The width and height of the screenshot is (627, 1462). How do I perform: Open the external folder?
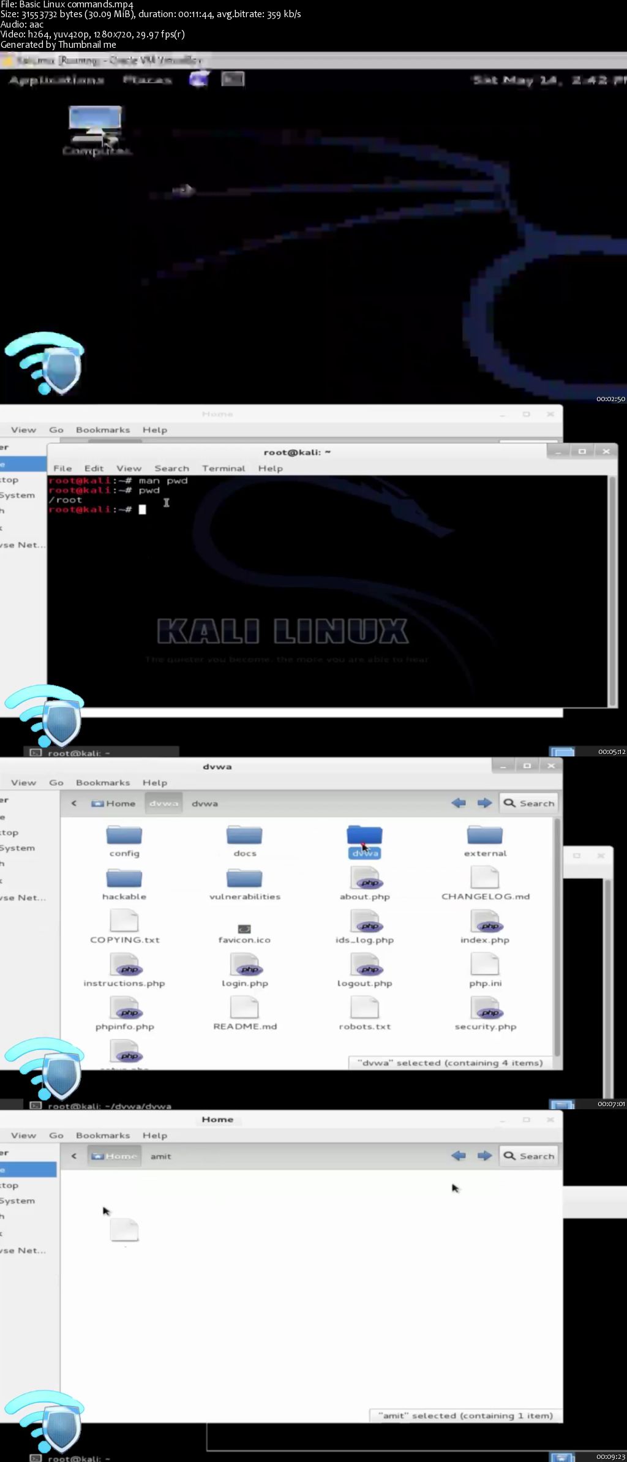[x=485, y=841]
